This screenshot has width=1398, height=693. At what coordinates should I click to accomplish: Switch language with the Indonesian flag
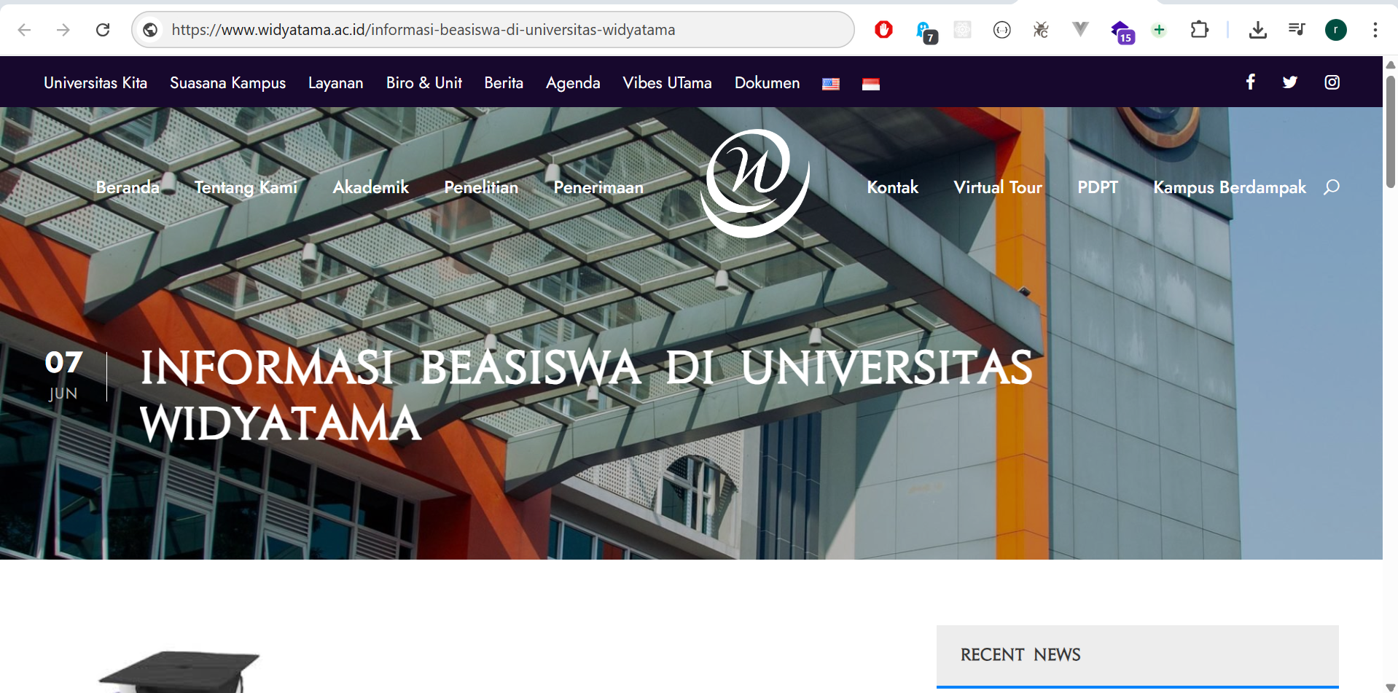870,84
